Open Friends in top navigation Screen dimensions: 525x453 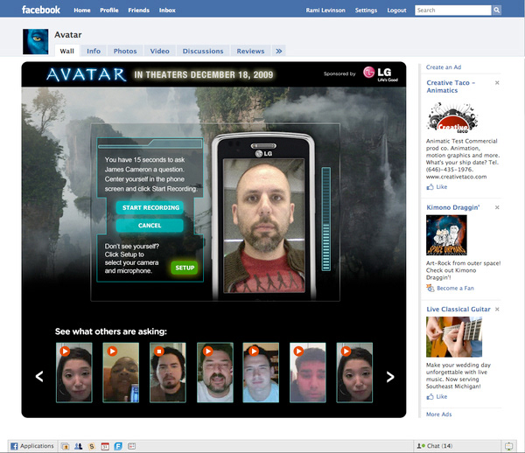click(x=138, y=10)
